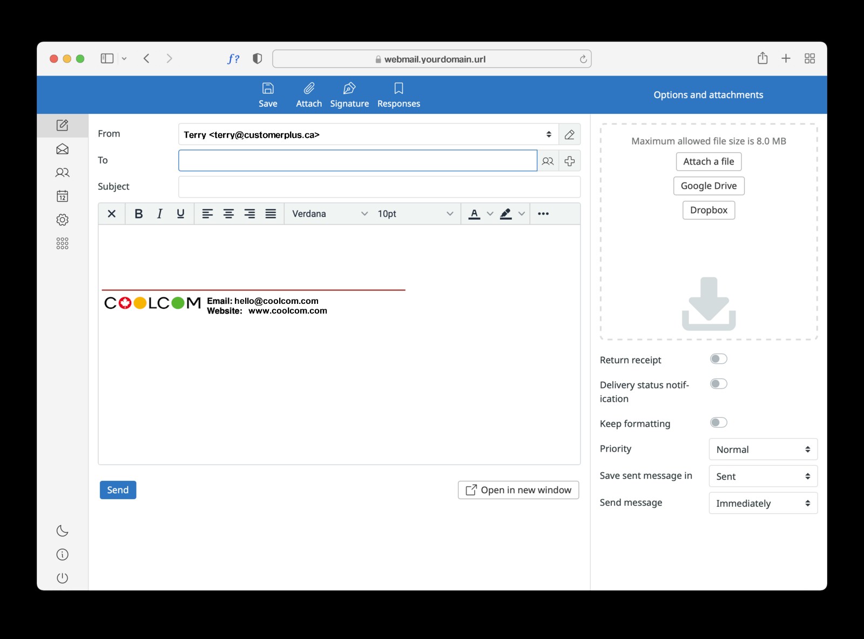The width and height of the screenshot is (864, 639).
Task: Click Responses in the top toolbar
Action: click(399, 95)
